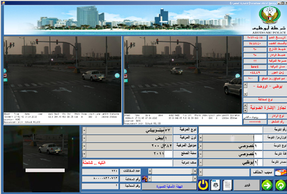The width and height of the screenshot is (287, 194).
Task: Click the plate number input field
Action: pyautogui.click(x=231, y=130)
